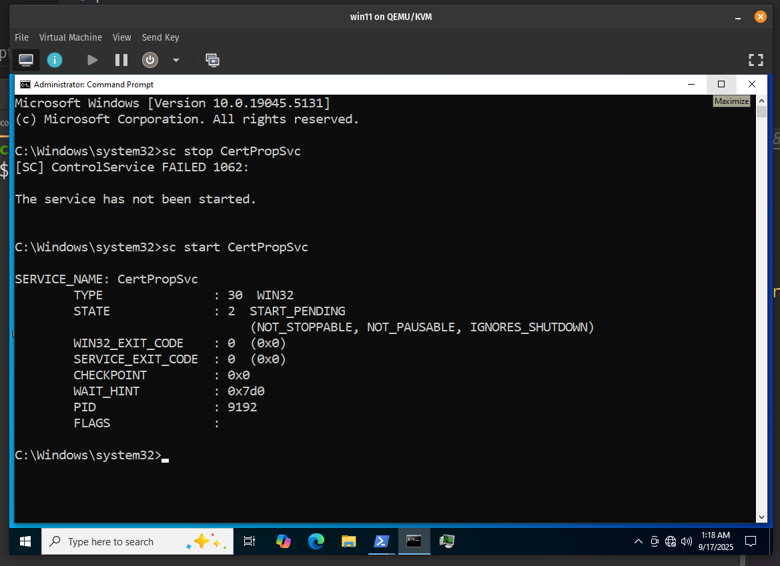Screen dimensions: 780x566
Task: Open Task View on the taskbar
Action: tap(250, 541)
